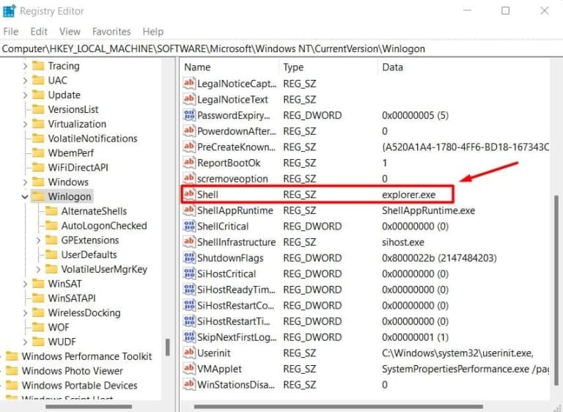Click the Shell string value icon
This screenshot has width=563, height=412.
click(188, 195)
